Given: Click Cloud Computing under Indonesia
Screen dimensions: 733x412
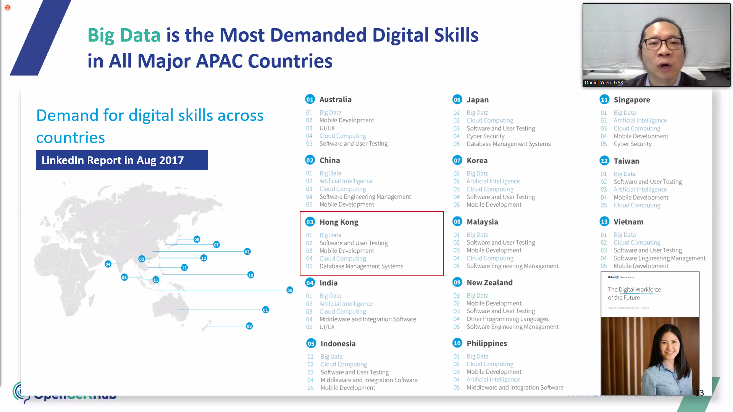Looking at the screenshot, I should tap(344, 364).
